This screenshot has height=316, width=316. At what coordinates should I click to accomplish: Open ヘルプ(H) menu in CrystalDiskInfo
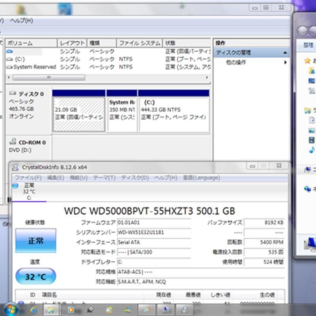coord(165,178)
